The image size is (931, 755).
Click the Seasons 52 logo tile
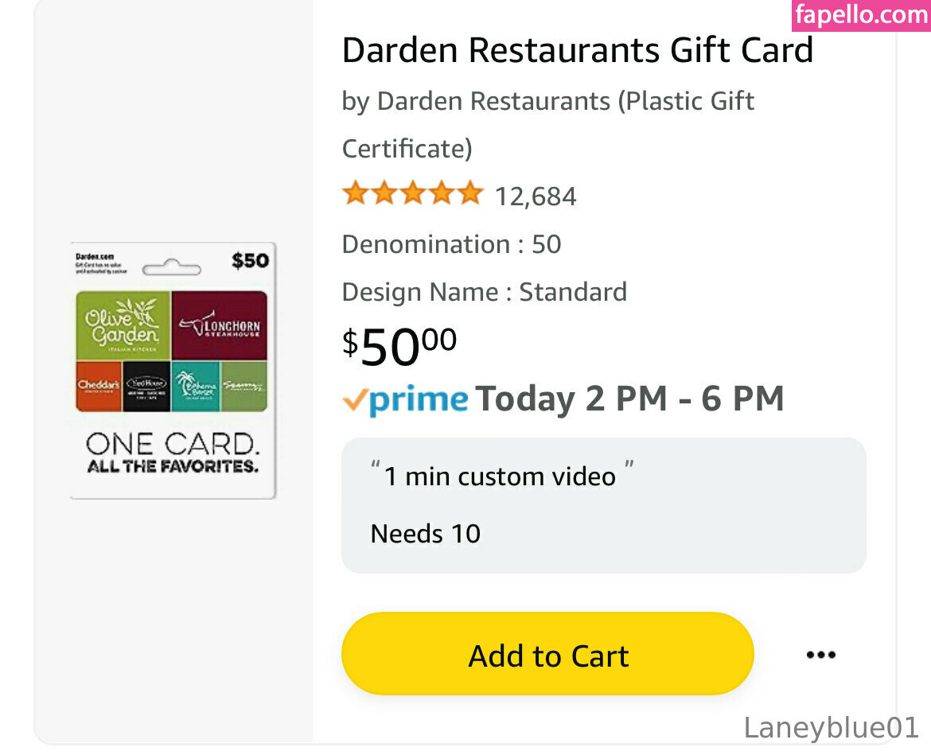pyautogui.click(x=243, y=386)
